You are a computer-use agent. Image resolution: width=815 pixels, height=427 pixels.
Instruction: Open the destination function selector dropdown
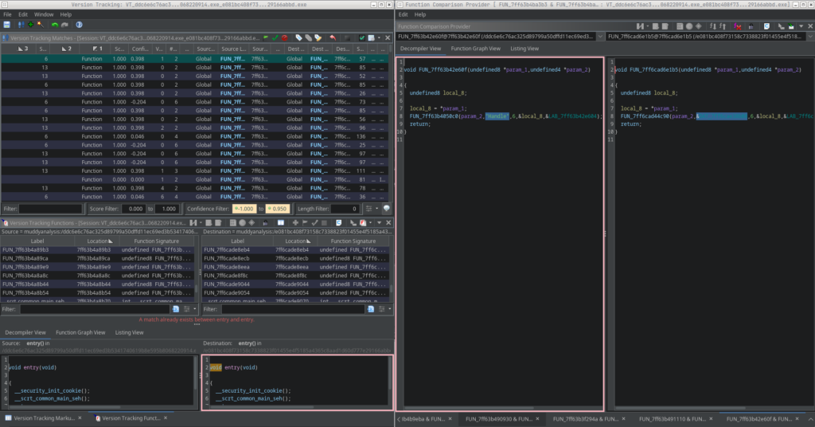[x=809, y=37]
